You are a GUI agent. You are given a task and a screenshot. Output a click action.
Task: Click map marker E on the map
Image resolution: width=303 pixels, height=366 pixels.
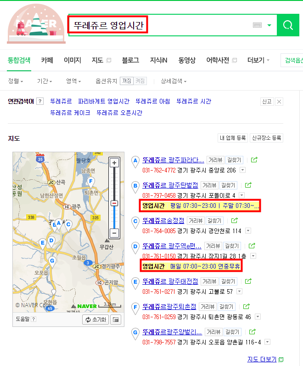tap(43, 244)
